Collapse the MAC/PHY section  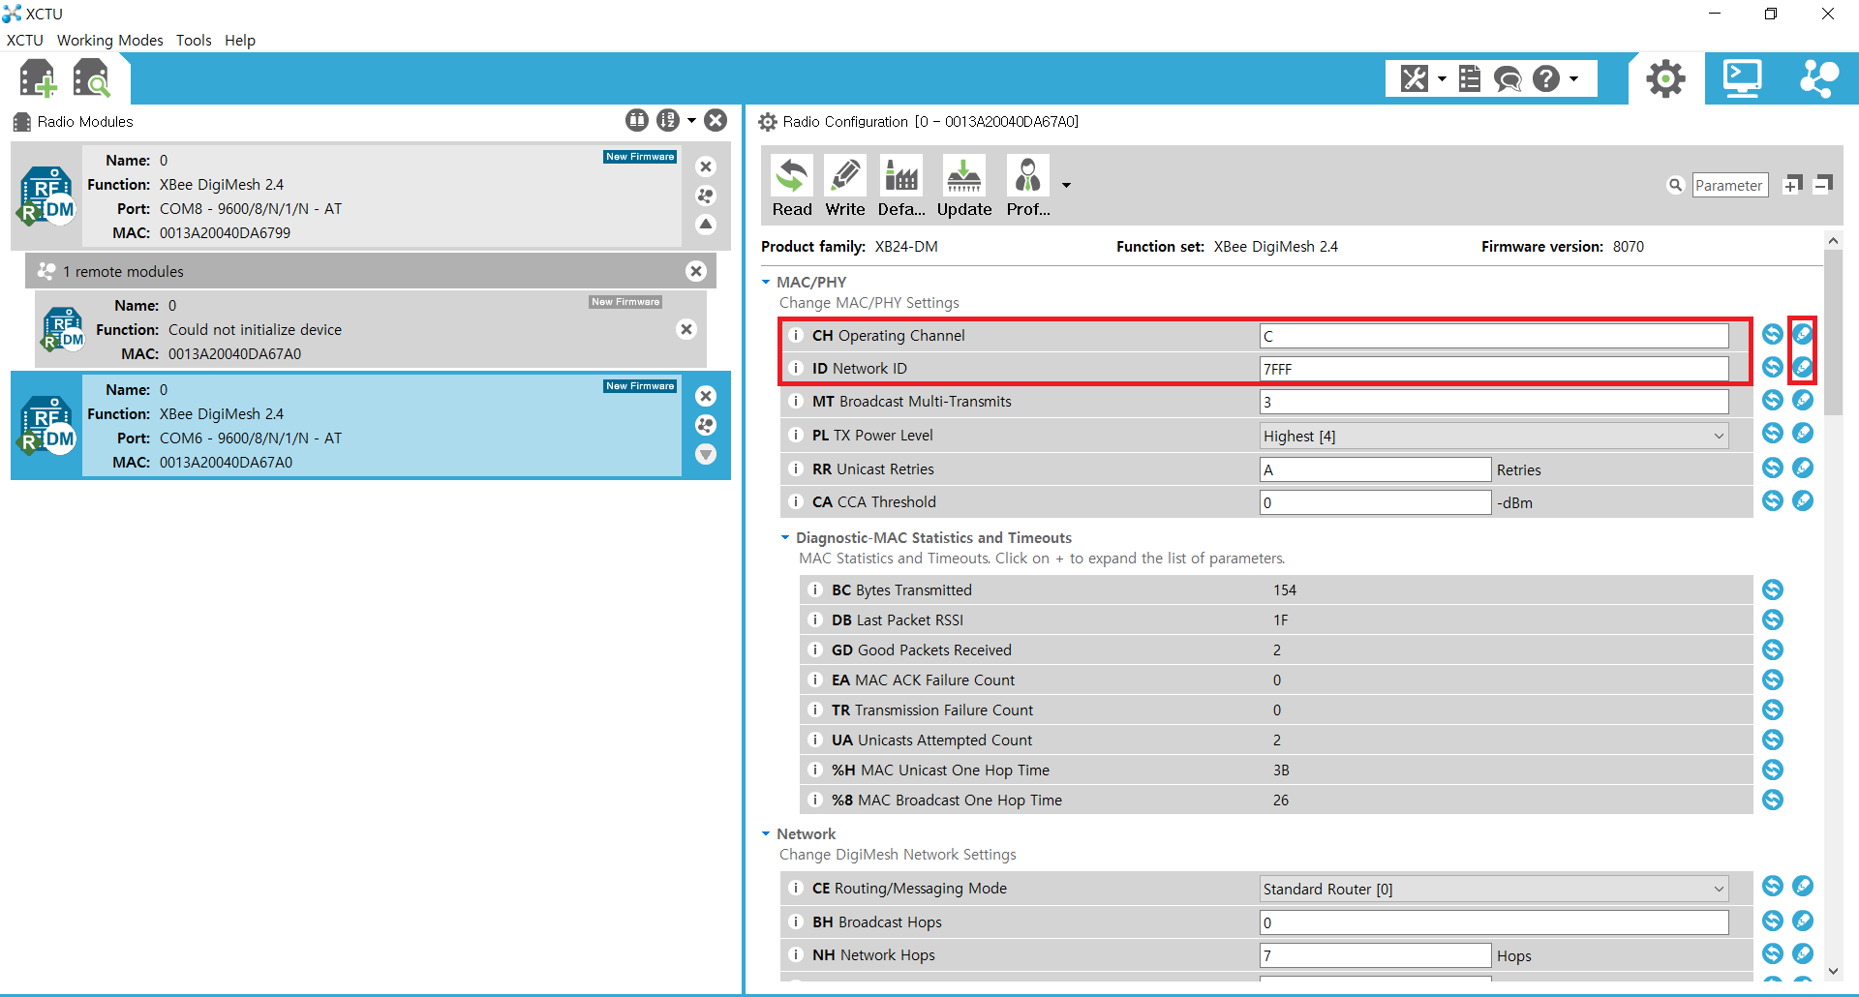tap(766, 282)
